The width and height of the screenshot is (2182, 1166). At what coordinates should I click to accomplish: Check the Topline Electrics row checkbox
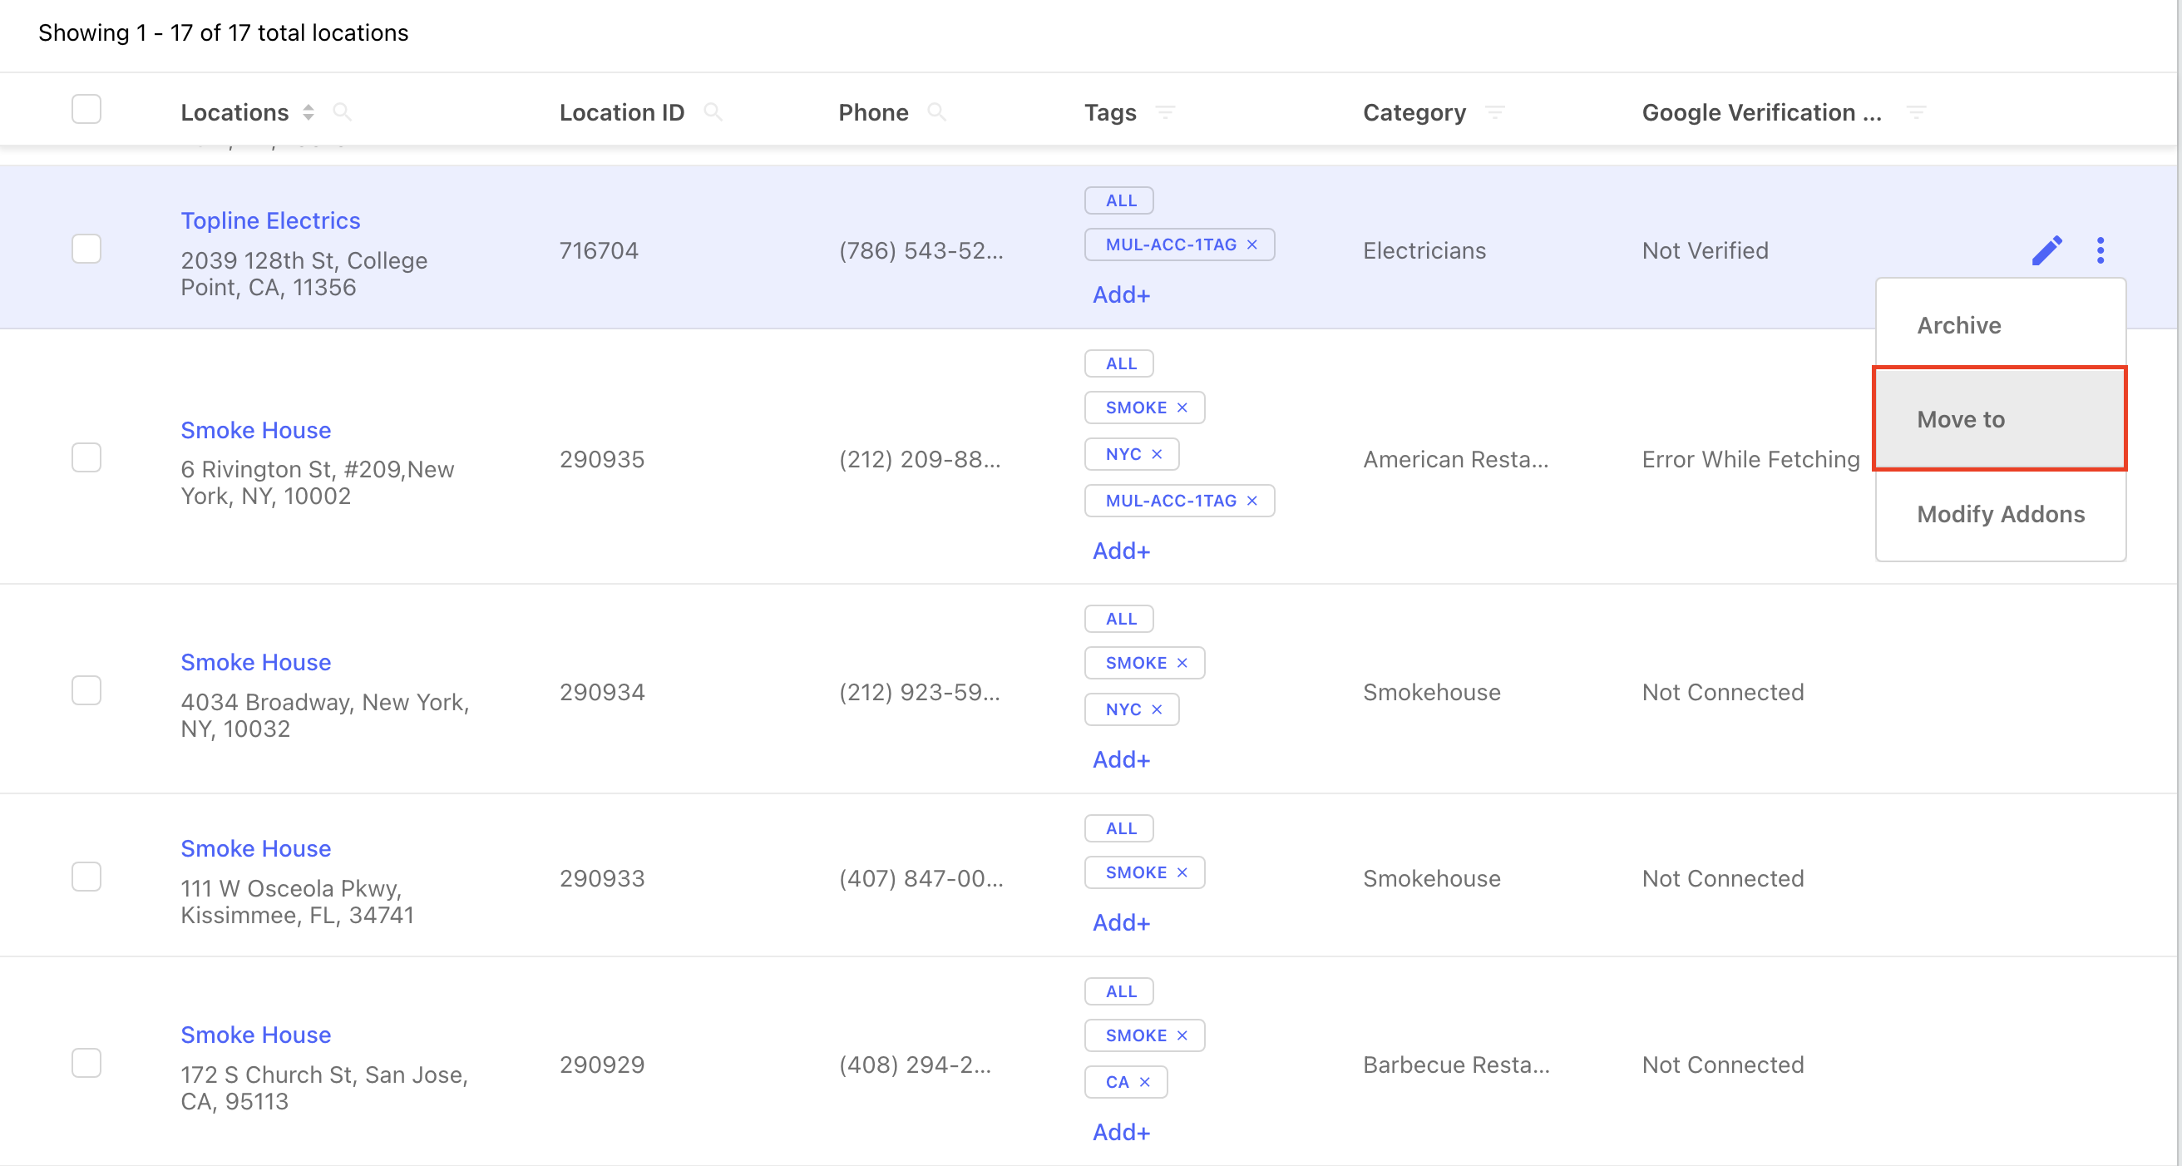tap(86, 250)
